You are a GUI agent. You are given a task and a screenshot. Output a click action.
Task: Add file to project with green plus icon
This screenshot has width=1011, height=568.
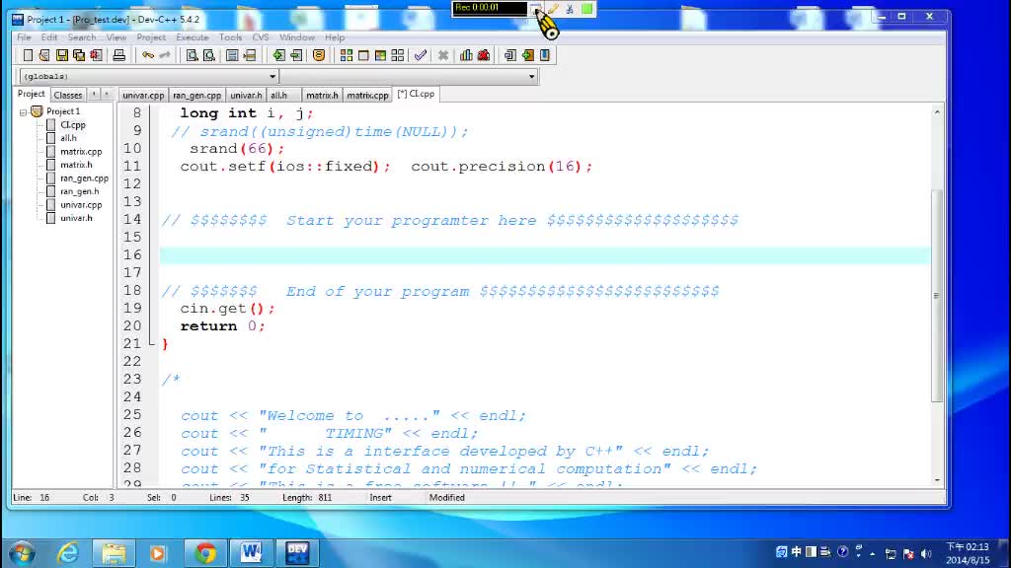[x=278, y=55]
